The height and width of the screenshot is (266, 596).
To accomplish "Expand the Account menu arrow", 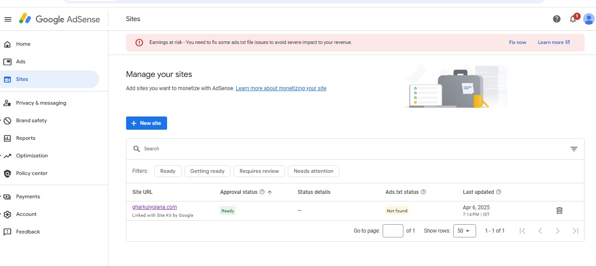I will pos(1,214).
